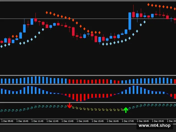Click the red down arrow sell signal
The height and width of the screenshot is (132, 176).
[x=70, y=106]
